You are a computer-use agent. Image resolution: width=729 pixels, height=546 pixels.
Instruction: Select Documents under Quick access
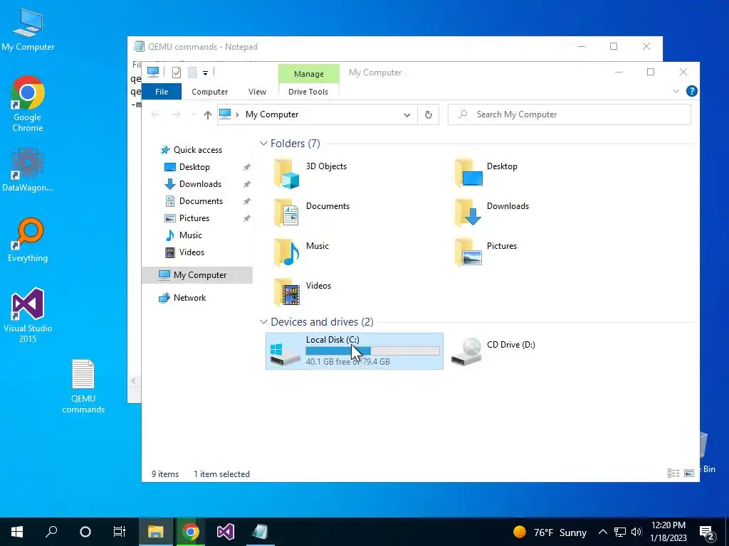point(201,201)
